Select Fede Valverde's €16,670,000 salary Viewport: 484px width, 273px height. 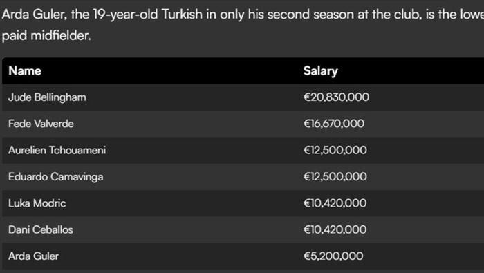(334, 124)
